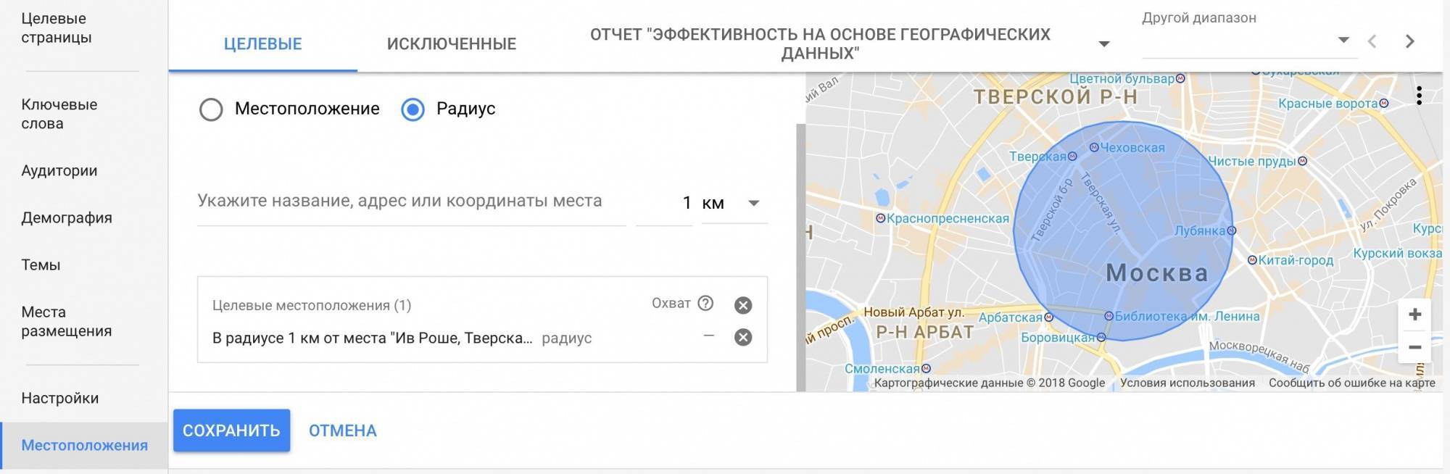Click the map zoom out minus button
The image size is (1450, 474).
pyautogui.click(x=1414, y=347)
